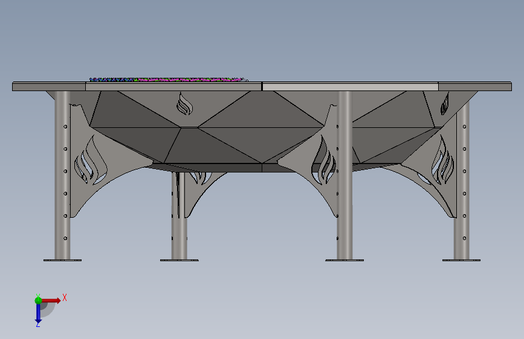Select the light gray tabletop edge panel

pos(350,87)
